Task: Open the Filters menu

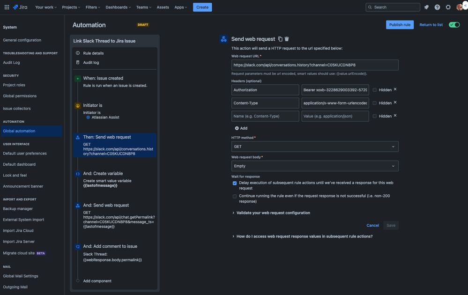Action: [93, 7]
